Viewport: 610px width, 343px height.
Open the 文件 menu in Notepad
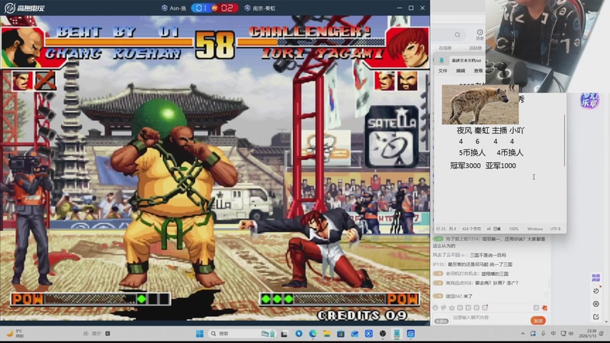tap(443, 71)
